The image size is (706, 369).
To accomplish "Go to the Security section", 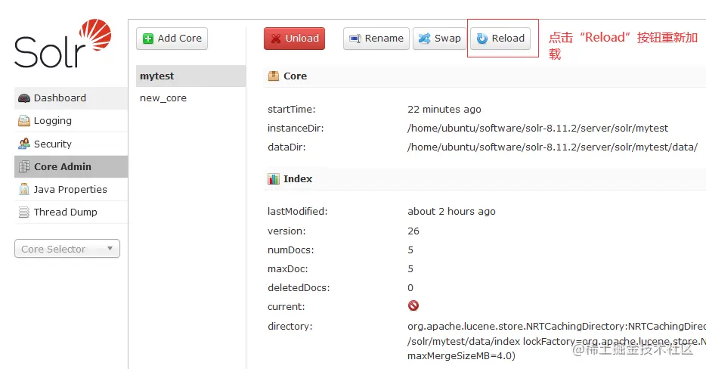I will 71,144.
